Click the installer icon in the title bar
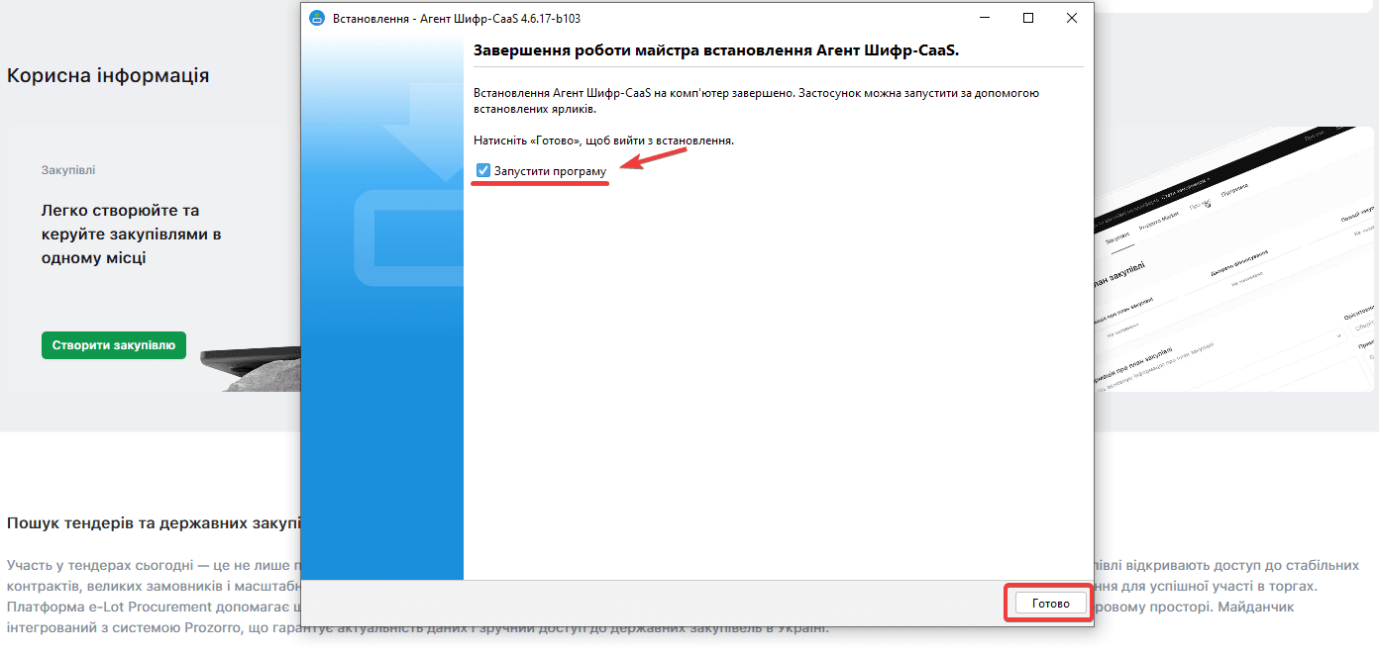 tap(317, 18)
